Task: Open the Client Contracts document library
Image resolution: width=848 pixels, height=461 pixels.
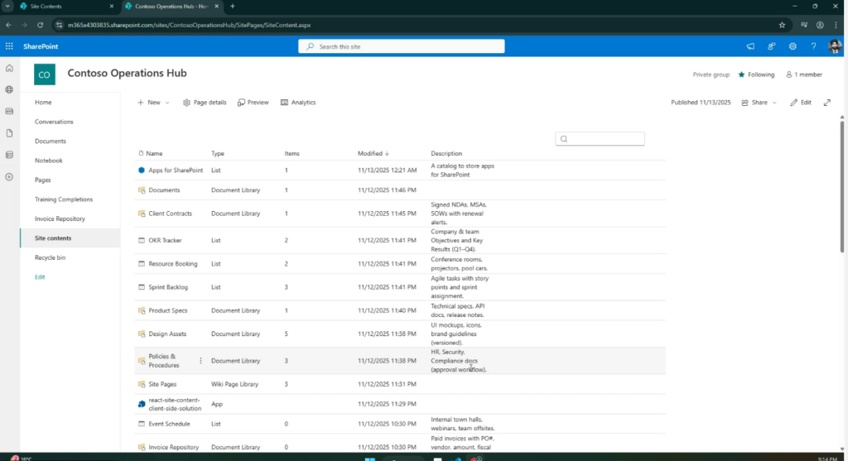Action: pyautogui.click(x=170, y=214)
